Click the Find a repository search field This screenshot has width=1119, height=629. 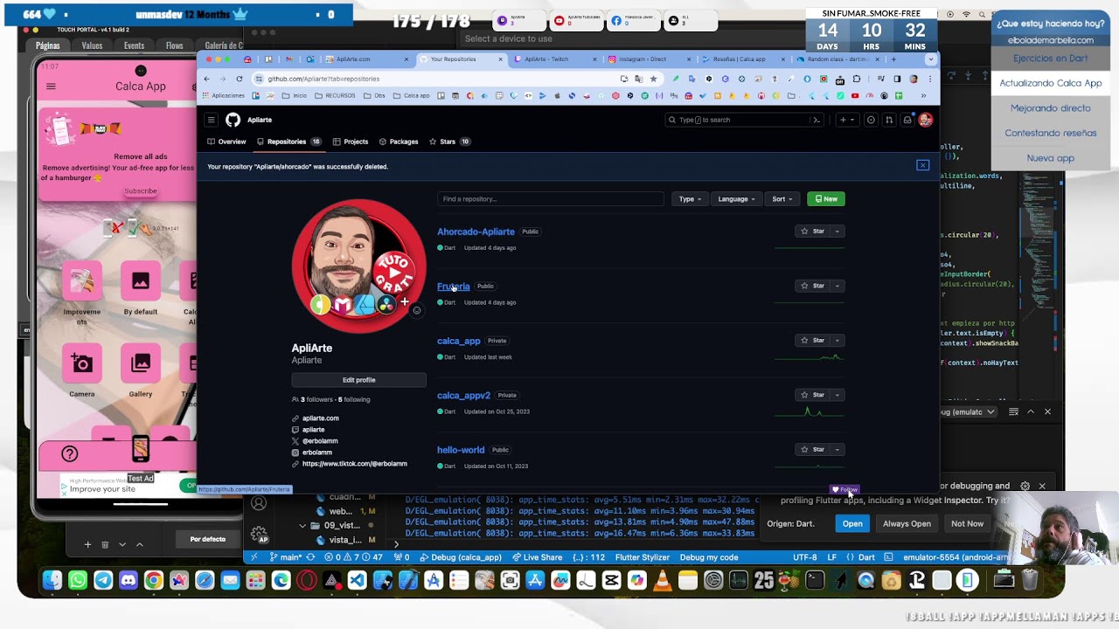click(x=551, y=199)
